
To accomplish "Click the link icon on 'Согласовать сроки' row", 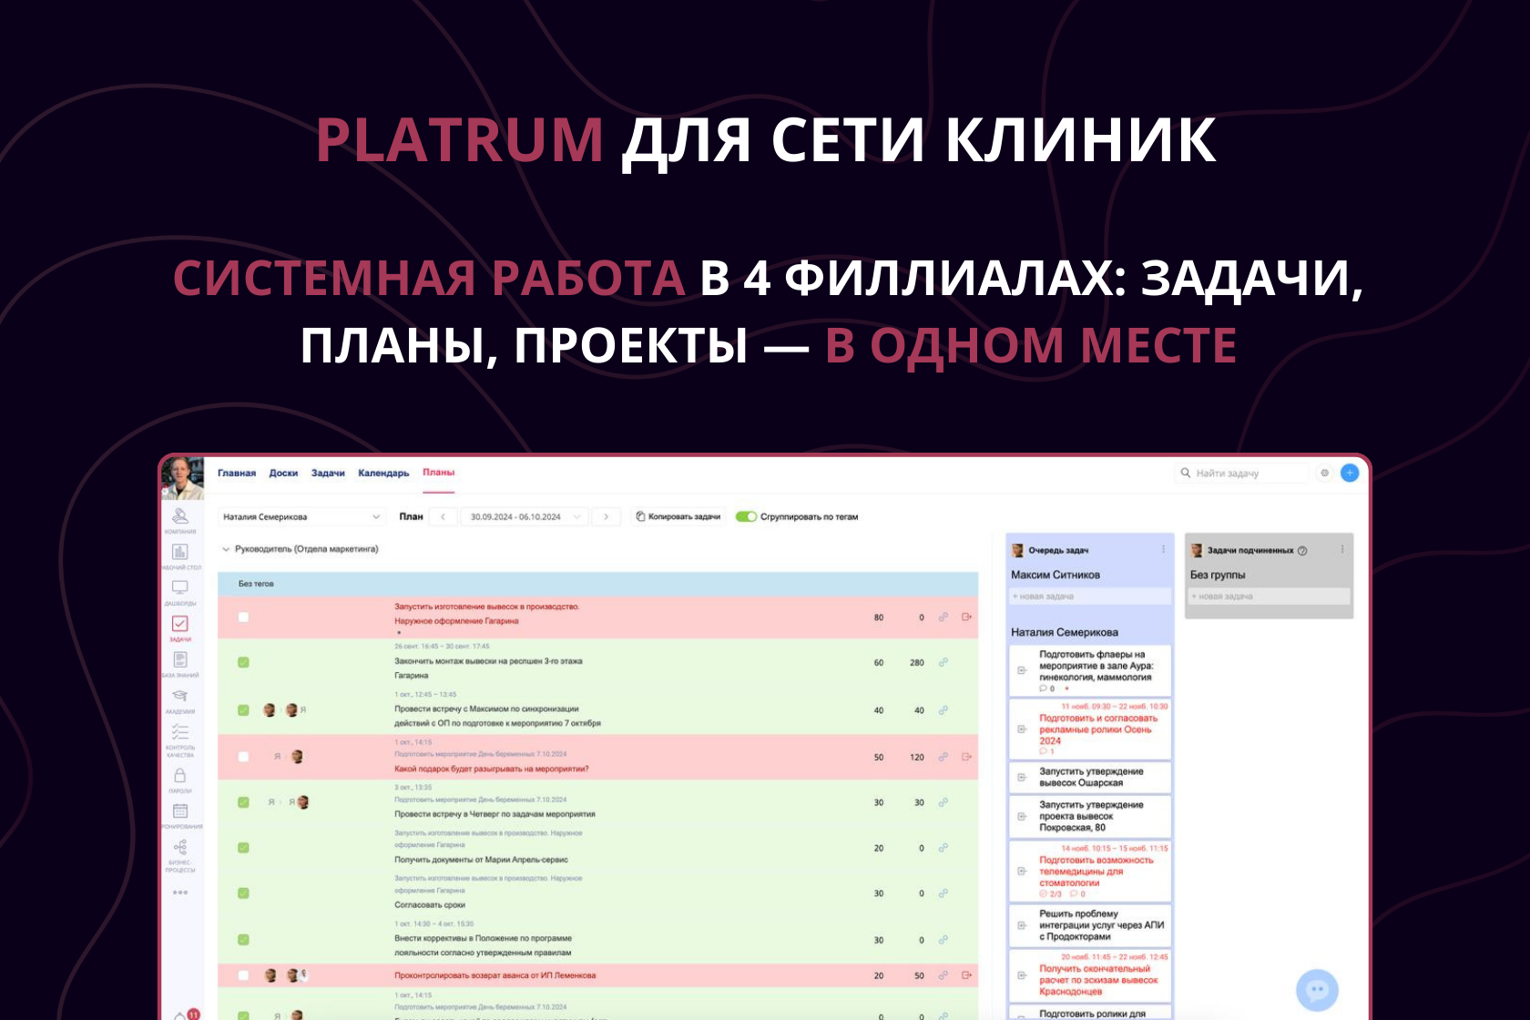I will (x=943, y=893).
